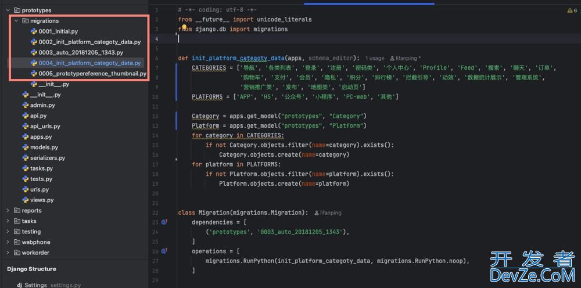Click the override gutter icon beside dependencies
The height and width of the screenshot is (288, 581).
coord(164,222)
